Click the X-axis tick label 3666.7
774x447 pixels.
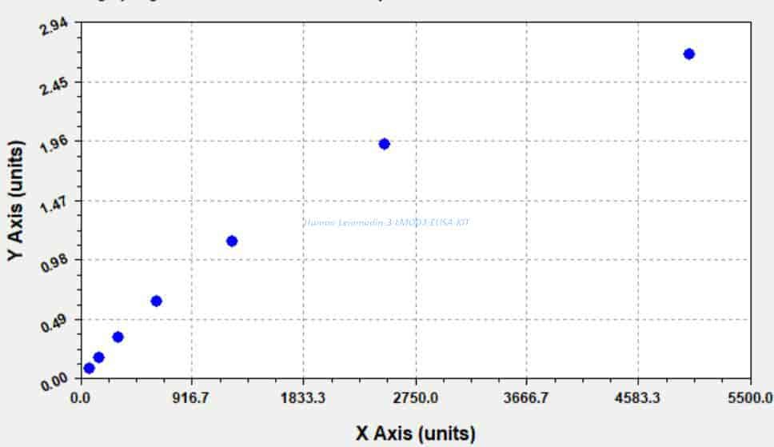click(x=525, y=397)
